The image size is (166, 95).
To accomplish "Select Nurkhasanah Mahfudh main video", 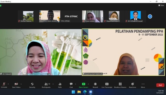I will point(123,52).
